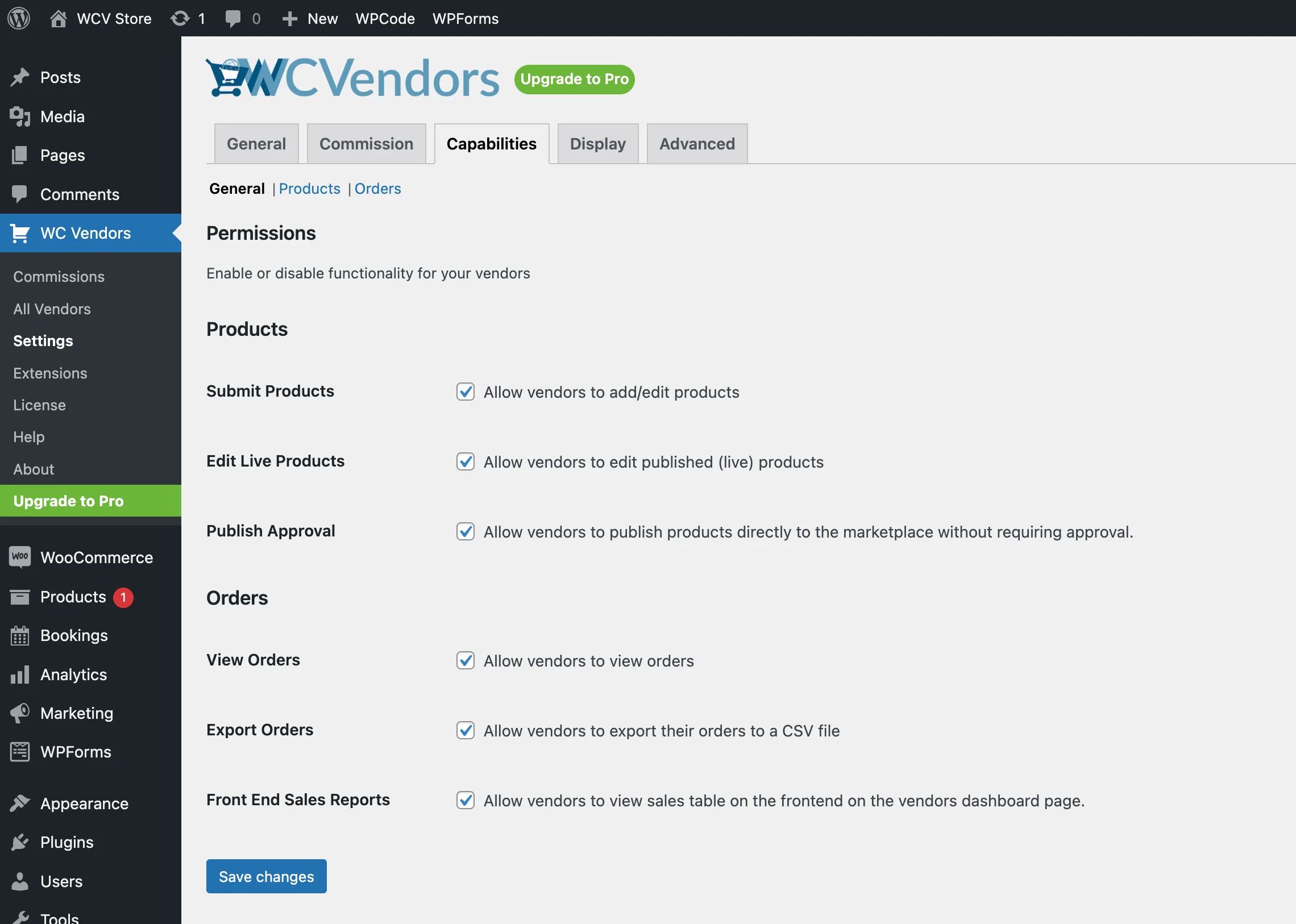The height and width of the screenshot is (924, 1296).
Task: Click the Save changes button
Action: (x=267, y=876)
